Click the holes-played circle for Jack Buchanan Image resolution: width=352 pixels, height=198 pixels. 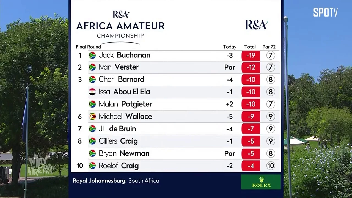click(271, 56)
